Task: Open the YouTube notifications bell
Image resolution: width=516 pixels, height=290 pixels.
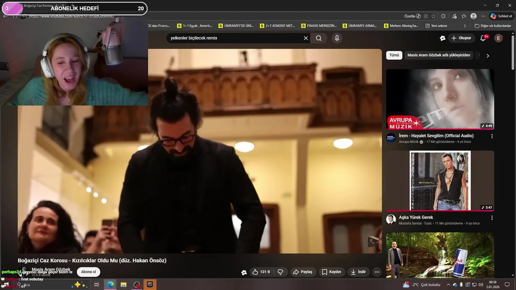Action: 483,38
